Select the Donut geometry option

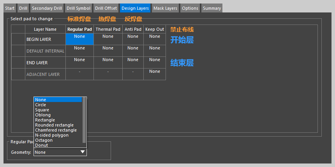pyautogui.click(x=41, y=145)
